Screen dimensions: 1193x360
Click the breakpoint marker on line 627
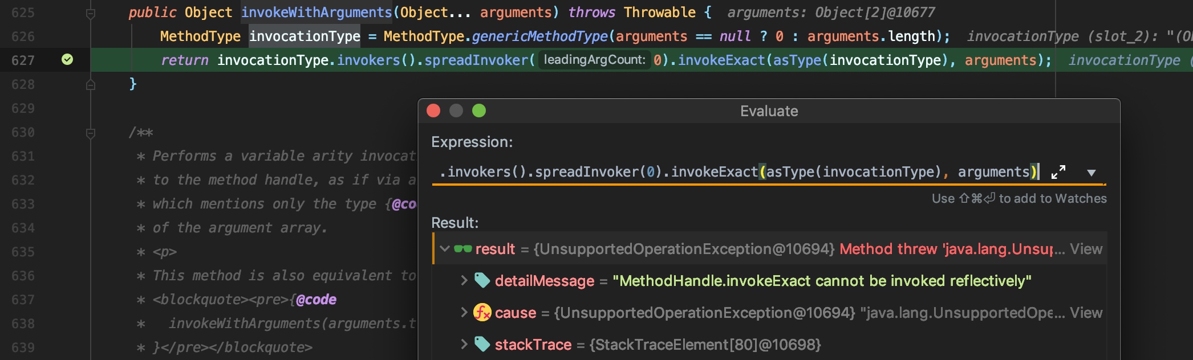(67, 59)
